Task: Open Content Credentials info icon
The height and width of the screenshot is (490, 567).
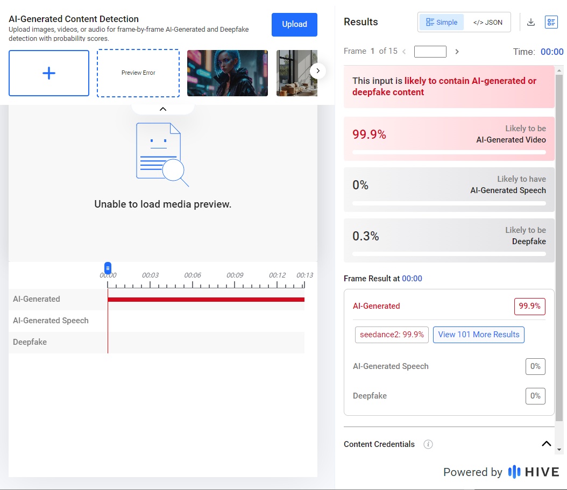Action: (428, 444)
